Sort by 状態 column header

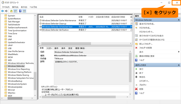click(82, 17)
